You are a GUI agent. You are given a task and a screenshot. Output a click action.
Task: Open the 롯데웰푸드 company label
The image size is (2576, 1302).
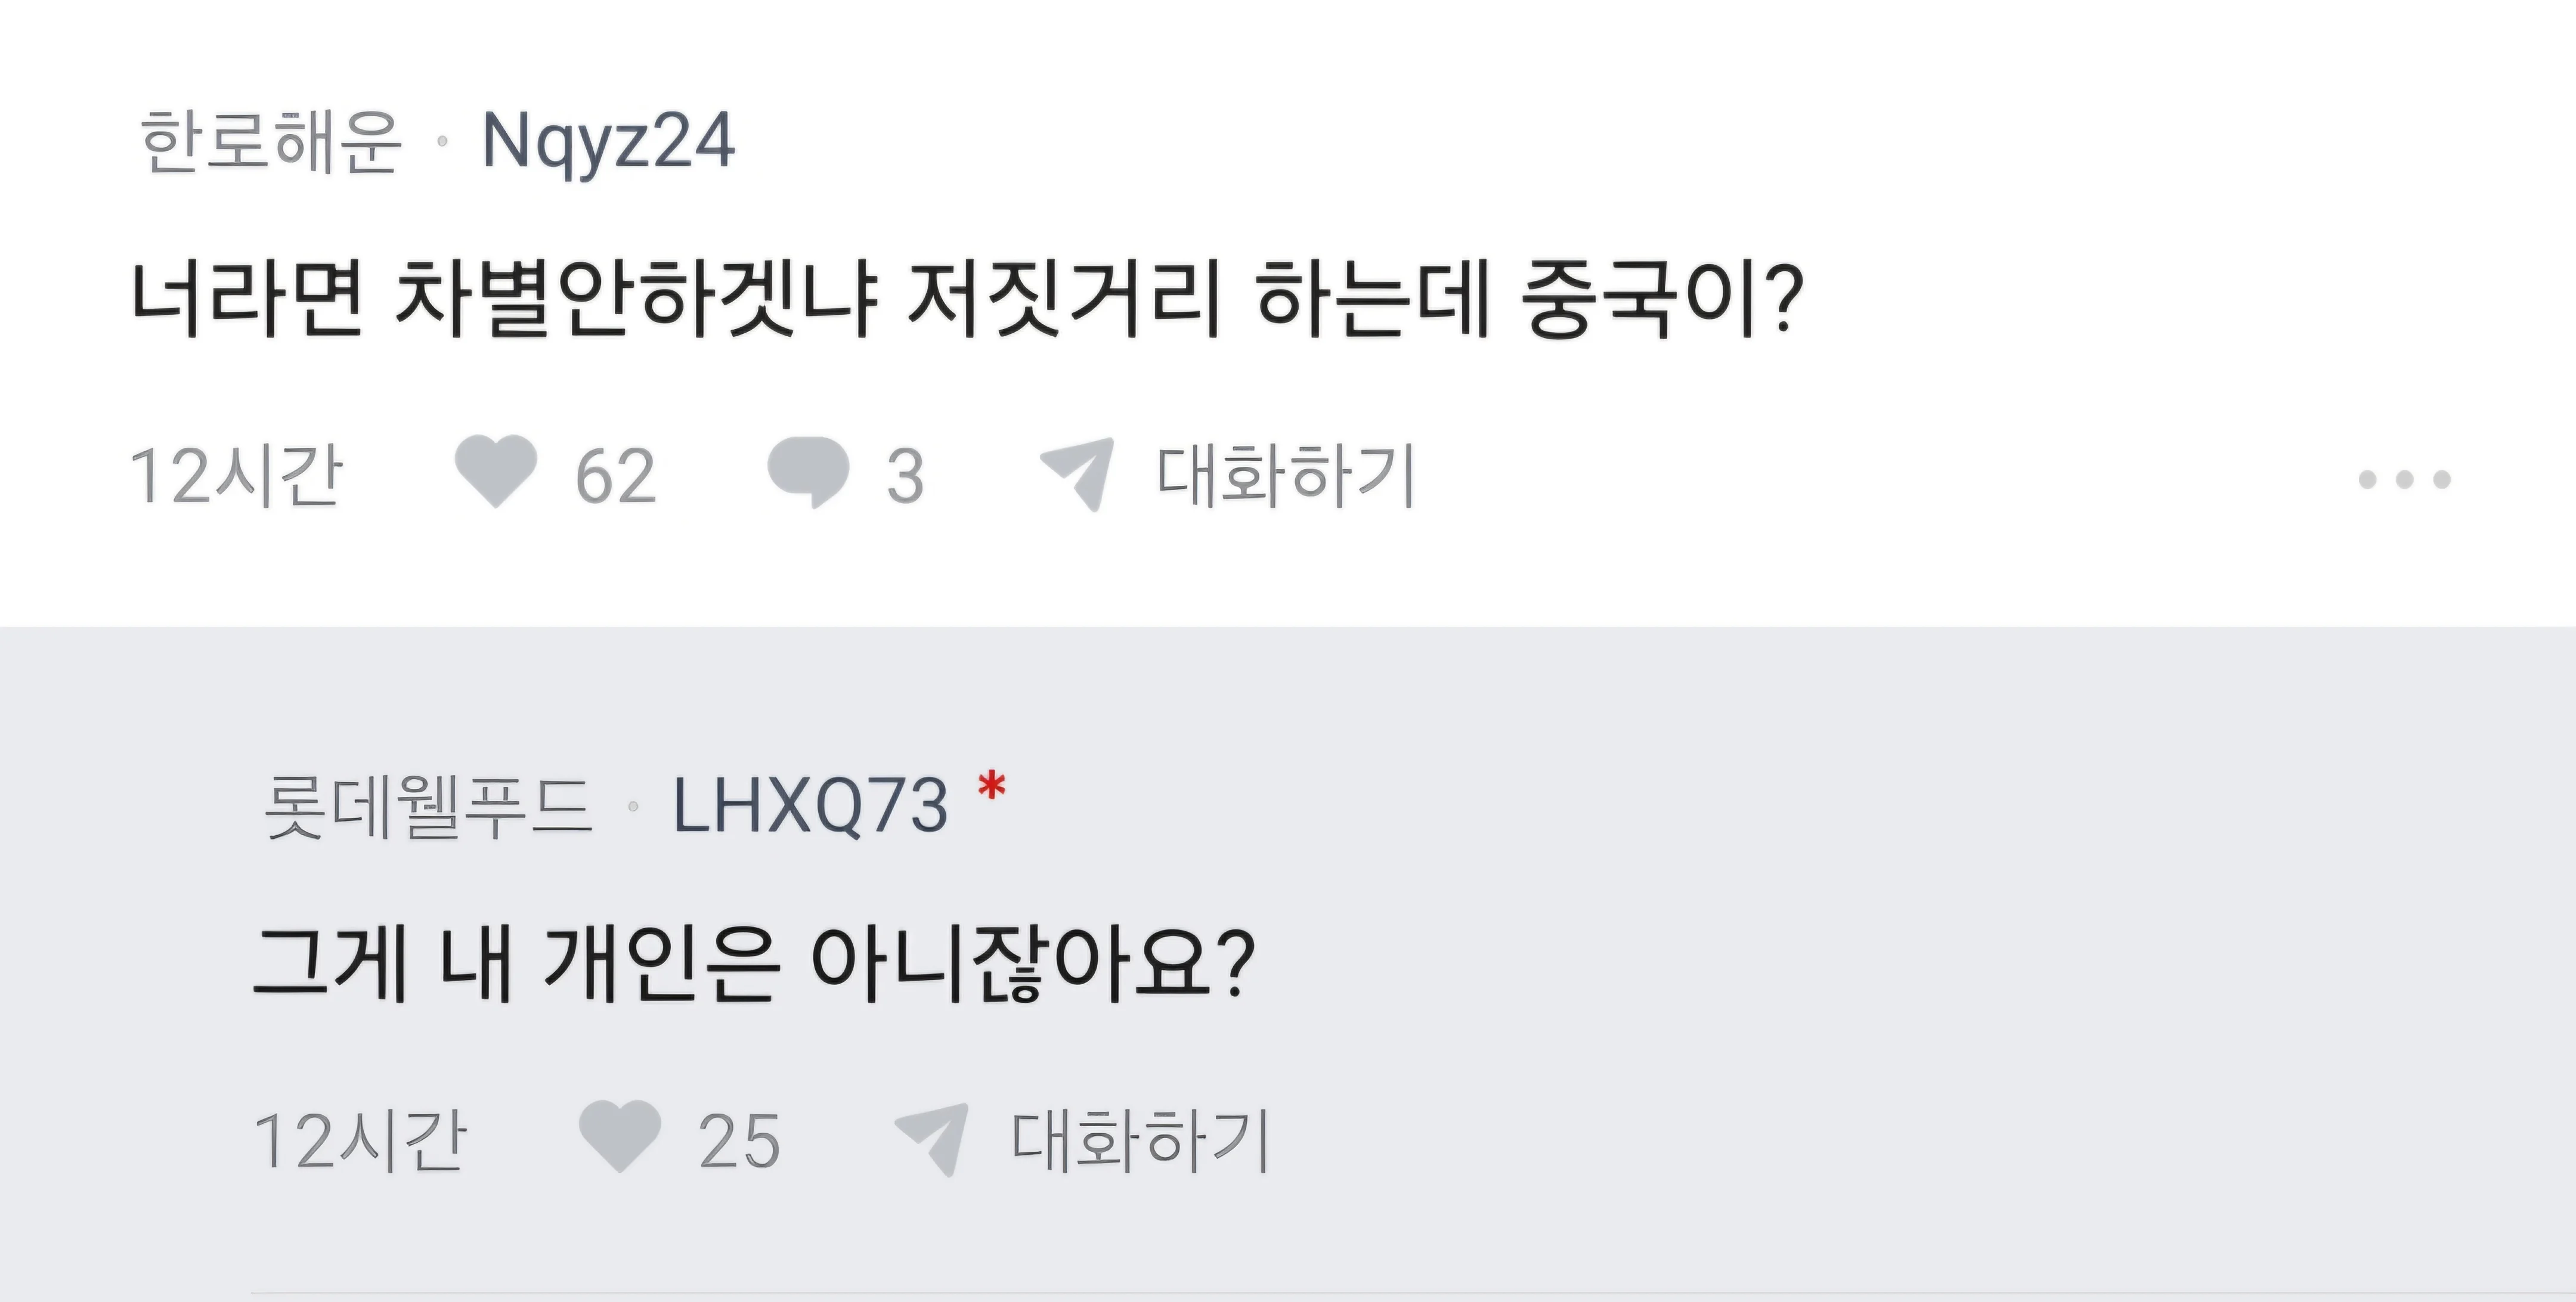(427, 806)
